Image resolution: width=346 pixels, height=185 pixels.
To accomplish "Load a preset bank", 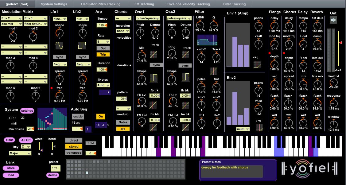I will [11, 175].
